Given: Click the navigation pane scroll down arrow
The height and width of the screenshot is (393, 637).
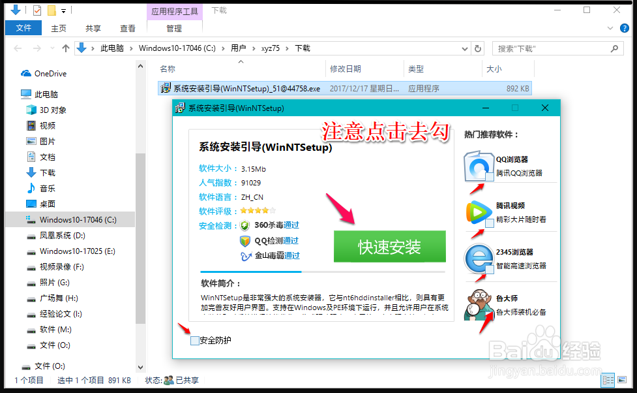Looking at the screenshot, I should 141,368.
